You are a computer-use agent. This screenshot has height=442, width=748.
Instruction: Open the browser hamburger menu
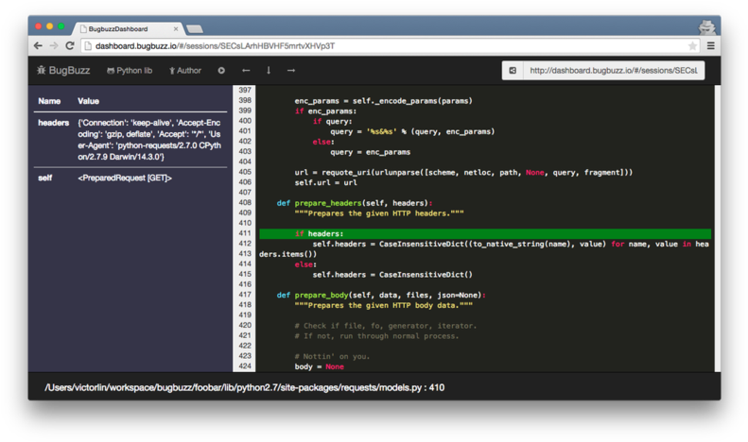coord(711,45)
